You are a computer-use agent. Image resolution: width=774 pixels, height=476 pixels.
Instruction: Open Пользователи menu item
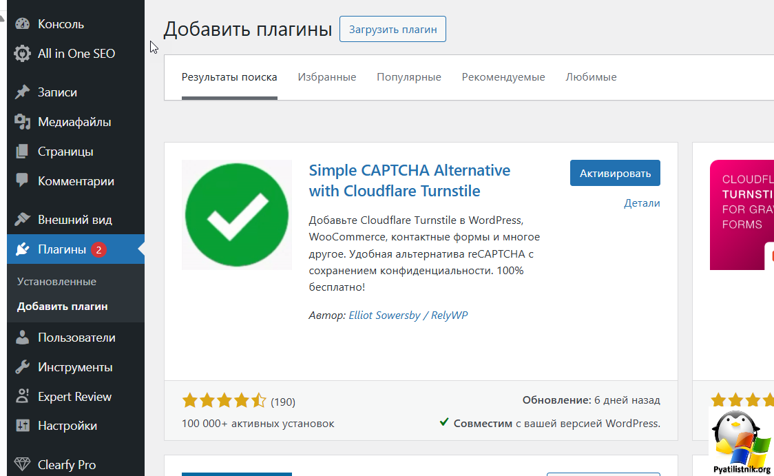[x=76, y=338]
